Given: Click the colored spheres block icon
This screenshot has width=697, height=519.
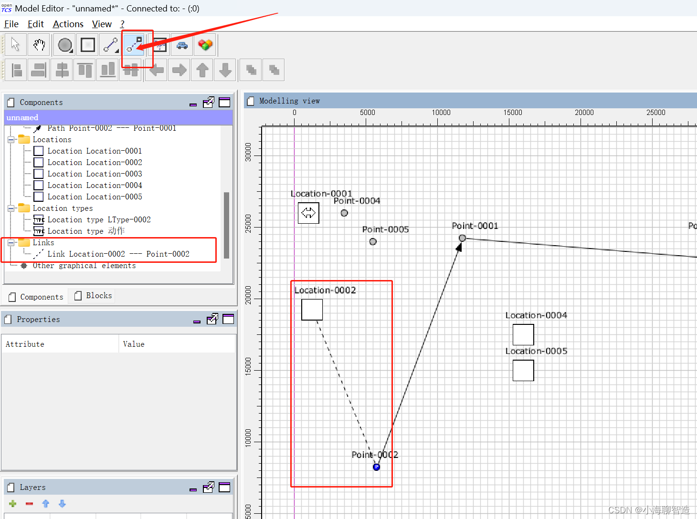Looking at the screenshot, I should [205, 45].
